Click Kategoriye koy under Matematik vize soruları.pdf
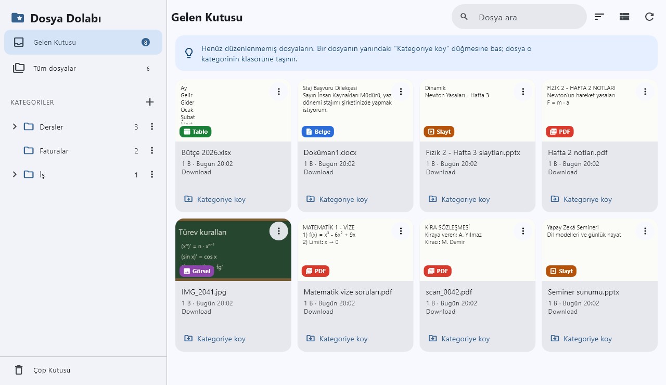 click(x=337, y=339)
